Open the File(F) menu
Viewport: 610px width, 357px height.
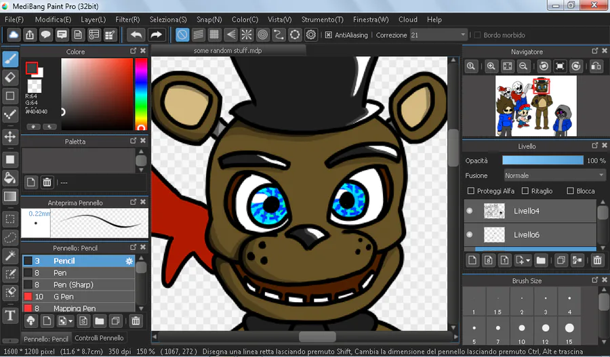(14, 20)
